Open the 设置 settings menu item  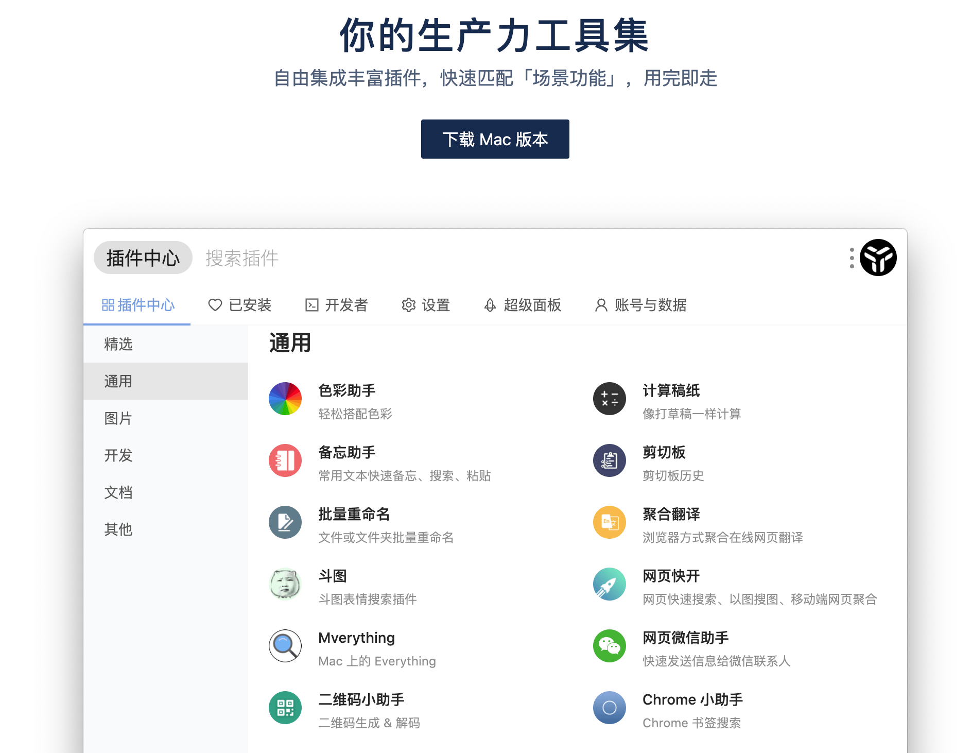pyautogui.click(x=426, y=305)
